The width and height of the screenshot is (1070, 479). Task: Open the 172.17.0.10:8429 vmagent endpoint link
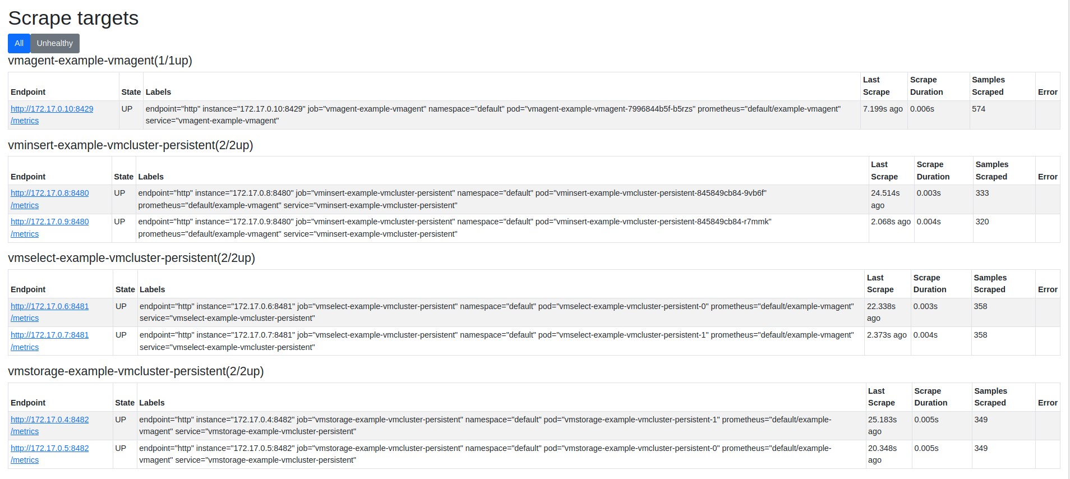point(52,109)
